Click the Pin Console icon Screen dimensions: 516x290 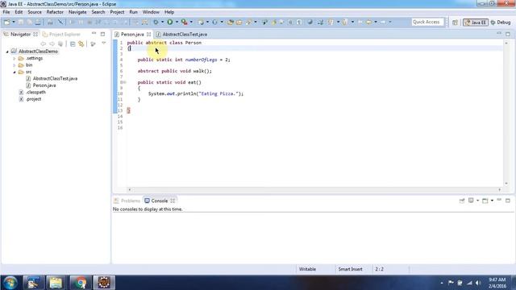click(462, 201)
